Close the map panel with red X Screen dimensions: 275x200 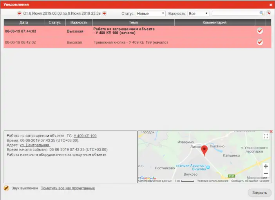click(x=271, y=131)
